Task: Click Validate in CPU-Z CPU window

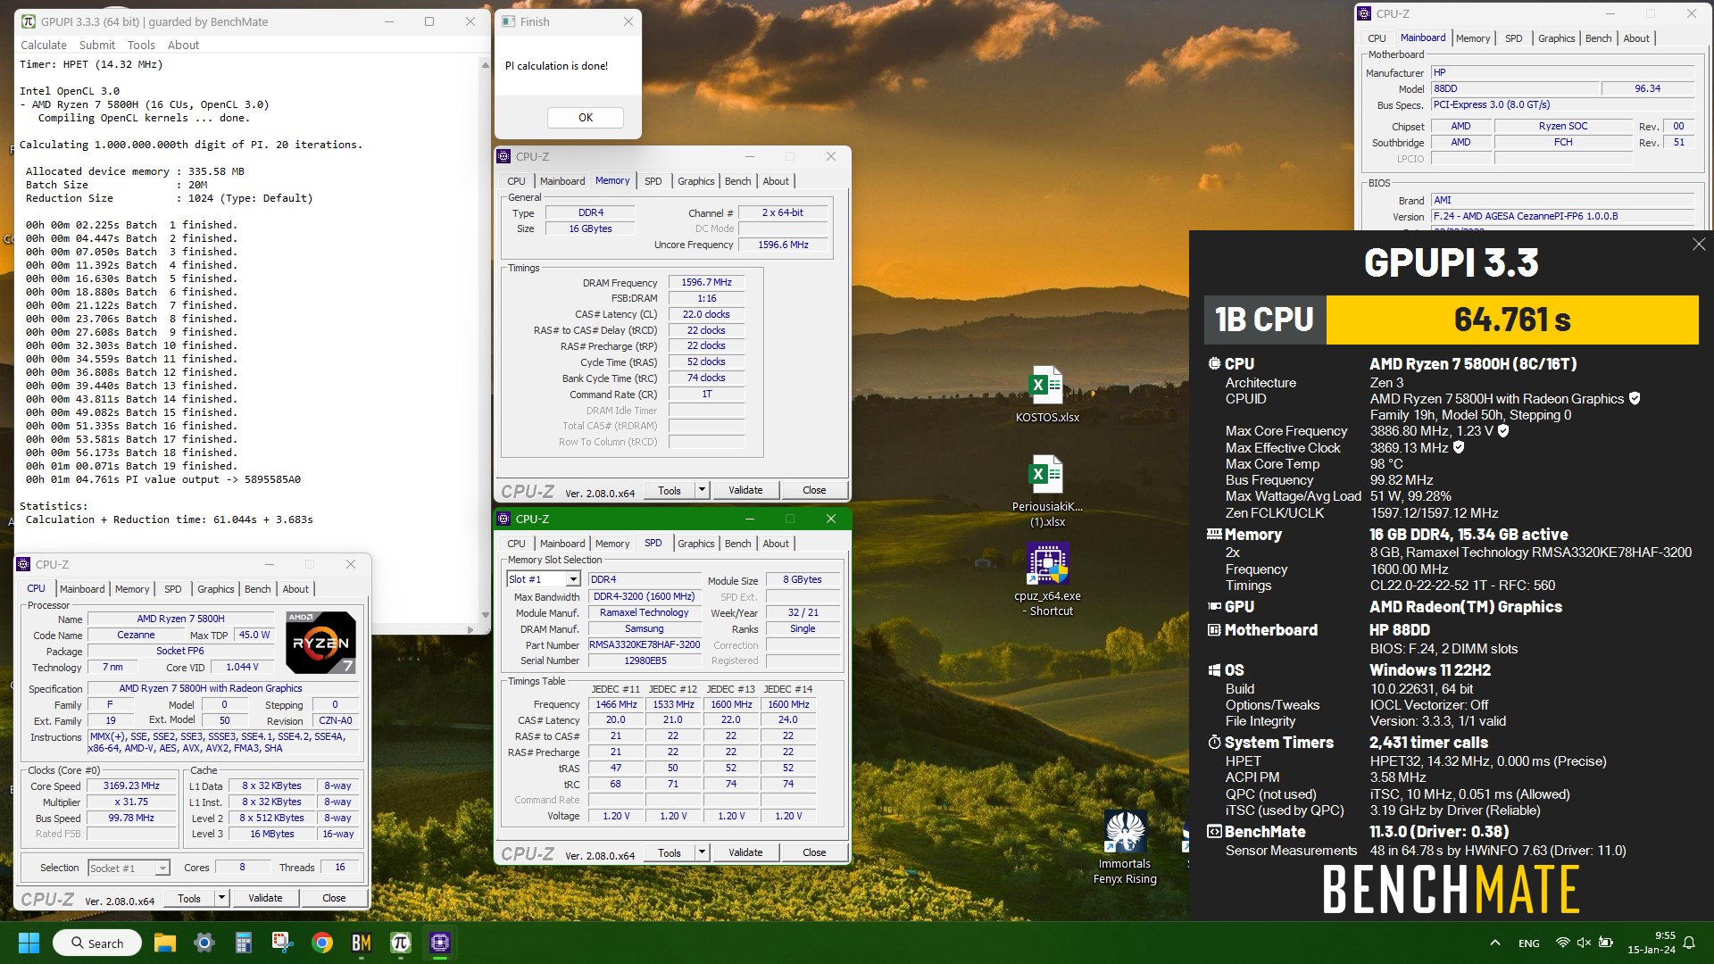Action: [x=265, y=898]
